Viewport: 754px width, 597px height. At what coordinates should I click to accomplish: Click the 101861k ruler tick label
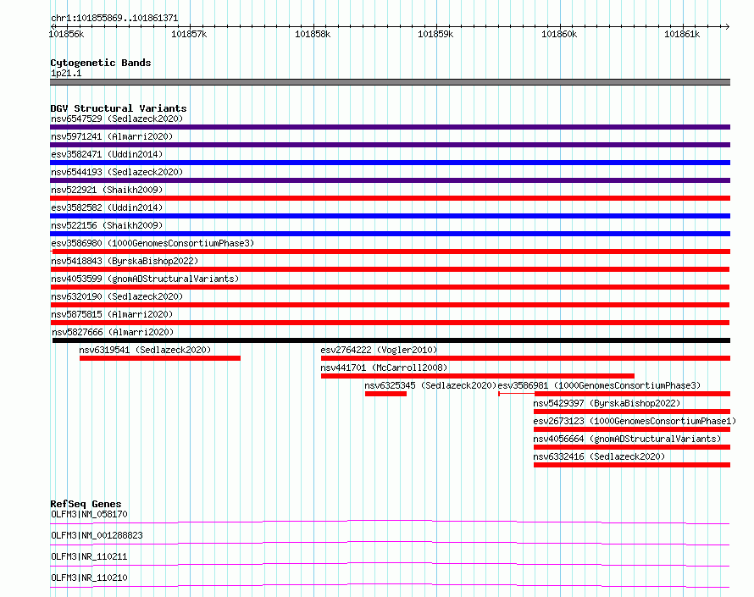[x=682, y=34]
